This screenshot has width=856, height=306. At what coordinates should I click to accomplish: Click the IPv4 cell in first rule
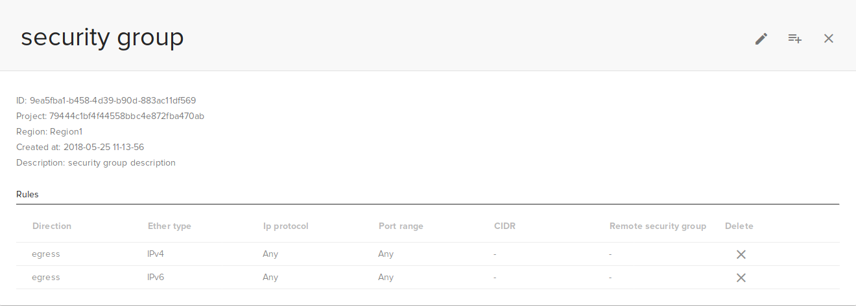click(x=156, y=254)
